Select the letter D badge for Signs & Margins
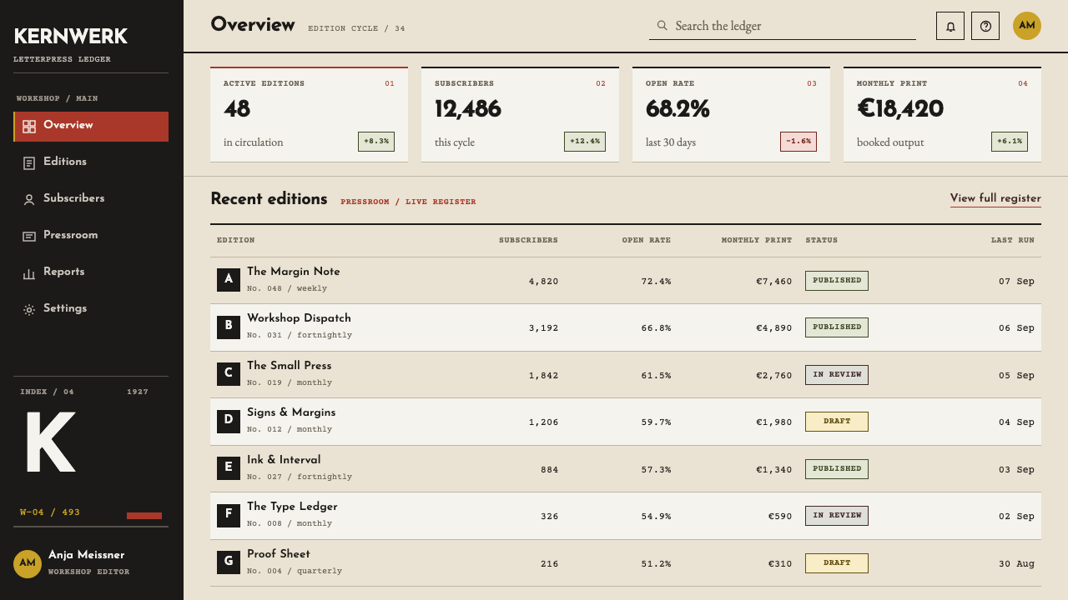 pos(229,421)
